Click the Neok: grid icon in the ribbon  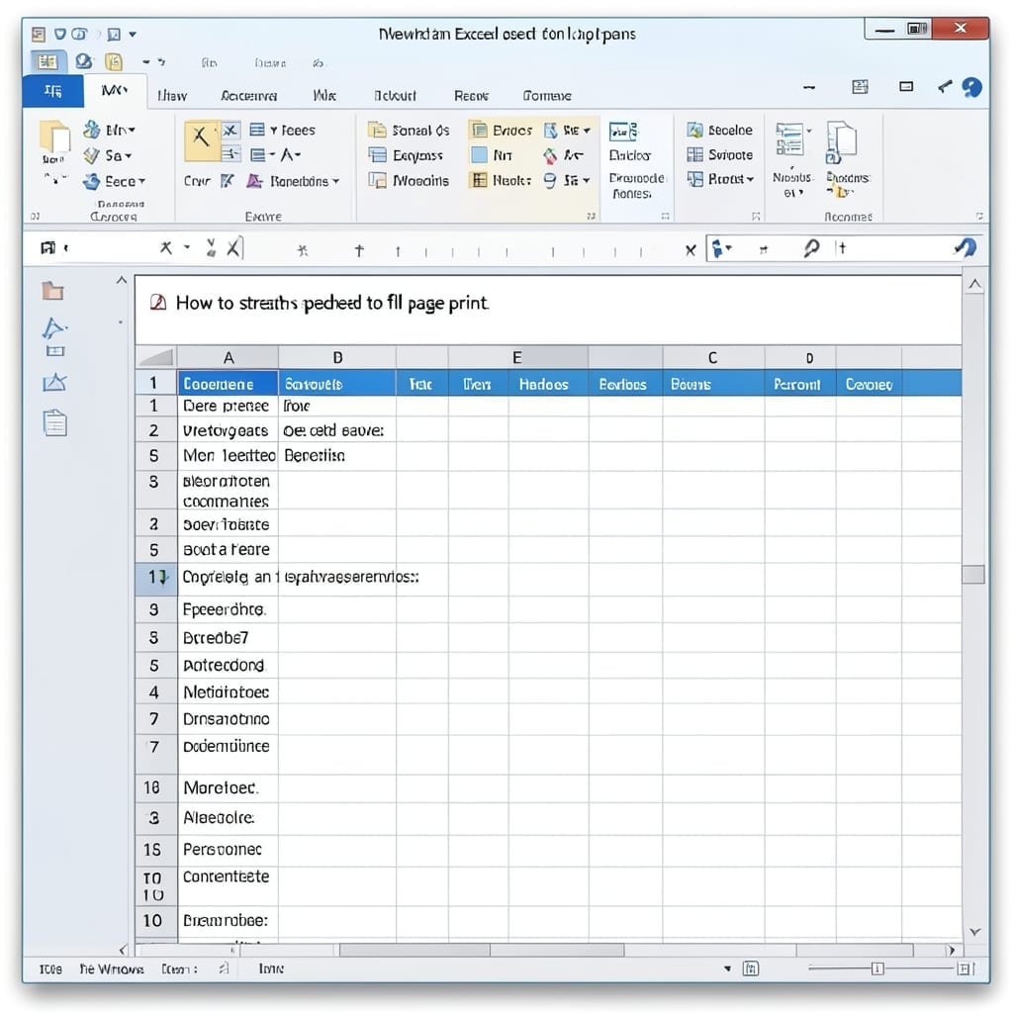(x=479, y=180)
